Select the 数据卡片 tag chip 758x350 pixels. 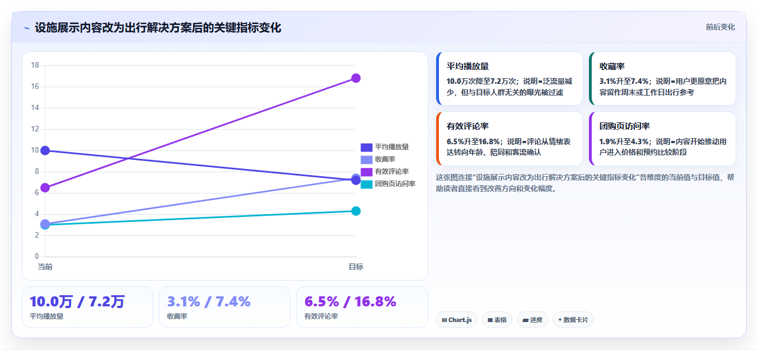click(x=573, y=320)
